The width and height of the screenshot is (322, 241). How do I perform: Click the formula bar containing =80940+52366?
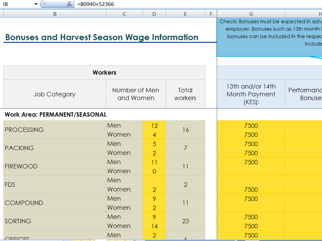tap(198, 4)
